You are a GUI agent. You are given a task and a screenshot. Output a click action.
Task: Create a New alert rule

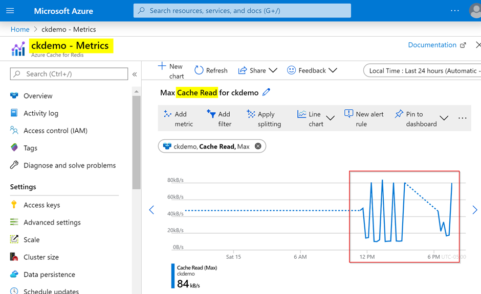click(x=364, y=119)
